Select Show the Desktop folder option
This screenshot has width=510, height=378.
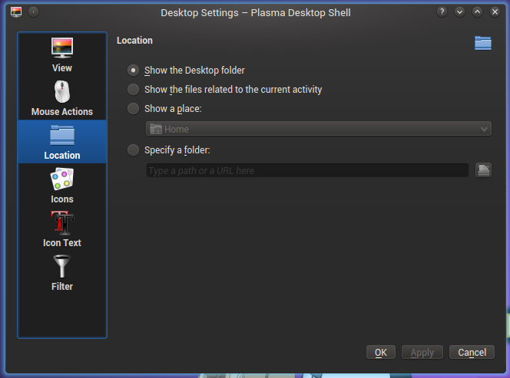186,70
